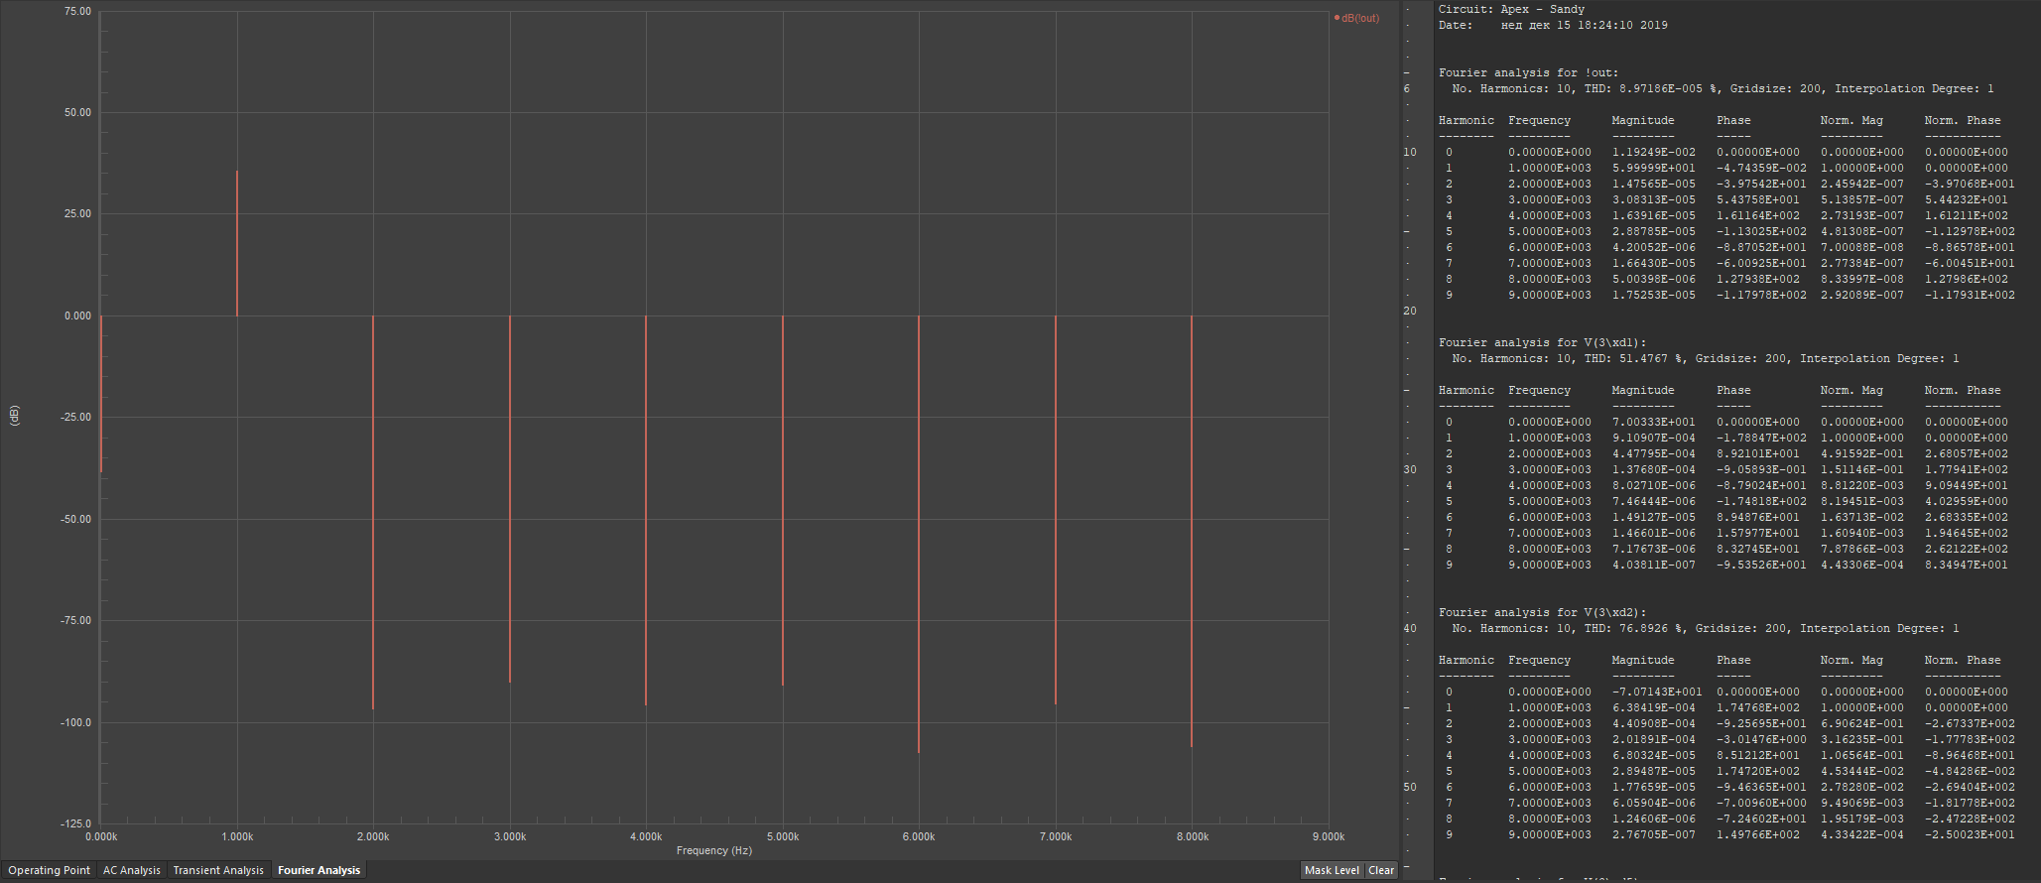Click magnitude value 6.38419E-004
Viewport: 2041px width, 883px height.
pos(1653,707)
